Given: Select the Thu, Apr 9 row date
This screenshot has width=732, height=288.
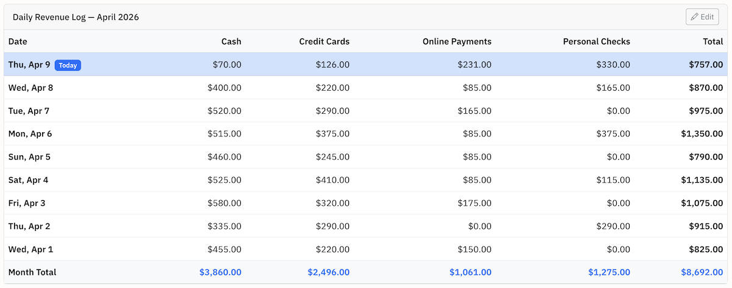Looking at the screenshot, I should (29, 65).
